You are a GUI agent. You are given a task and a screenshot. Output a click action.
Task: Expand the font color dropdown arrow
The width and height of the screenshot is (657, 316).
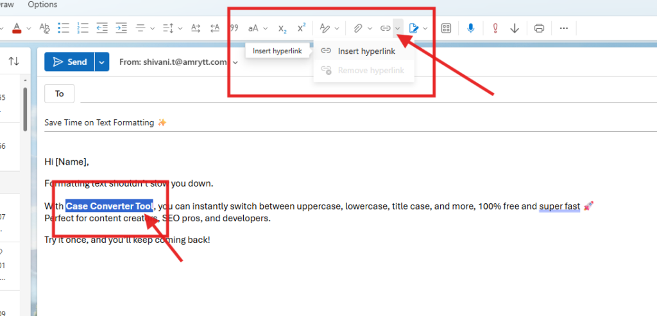pyautogui.click(x=28, y=28)
